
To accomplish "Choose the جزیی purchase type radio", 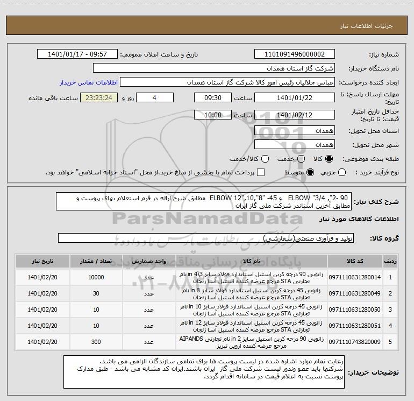I will [x=342, y=172].
